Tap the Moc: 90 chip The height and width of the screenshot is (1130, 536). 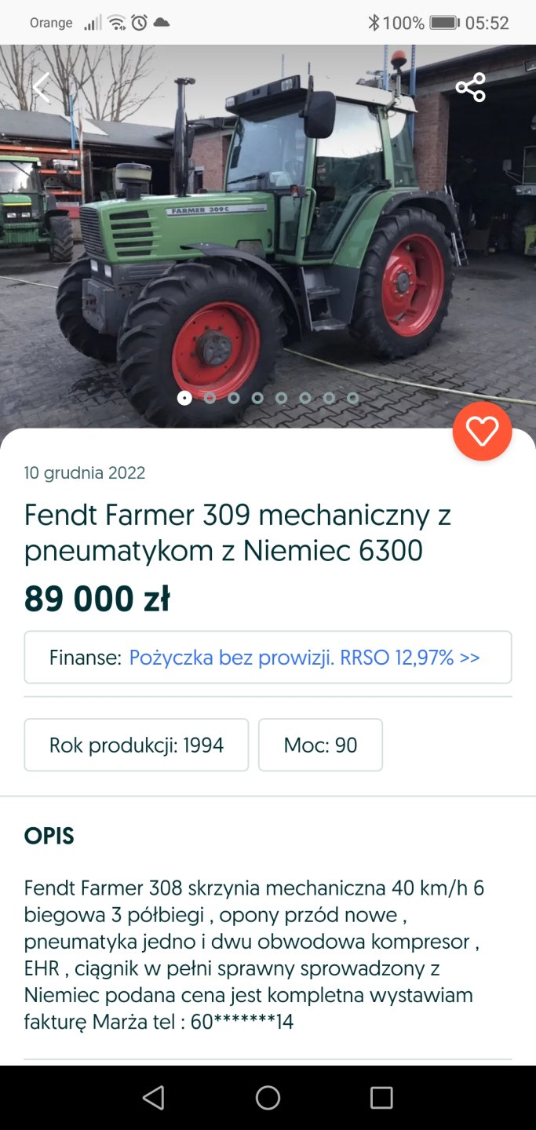click(x=320, y=745)
